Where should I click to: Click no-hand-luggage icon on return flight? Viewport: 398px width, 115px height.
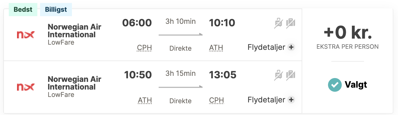click(290, 75)
